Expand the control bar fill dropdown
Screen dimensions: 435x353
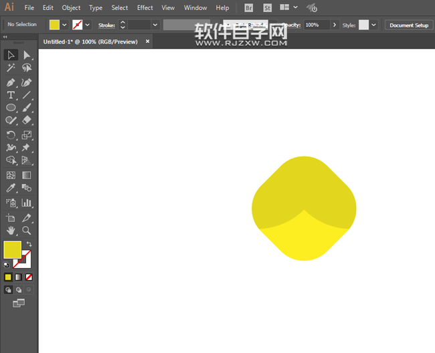coord(64,25)
